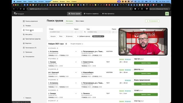
Task: Switch to the Мои ставки tab
Action: coord(80,21)
